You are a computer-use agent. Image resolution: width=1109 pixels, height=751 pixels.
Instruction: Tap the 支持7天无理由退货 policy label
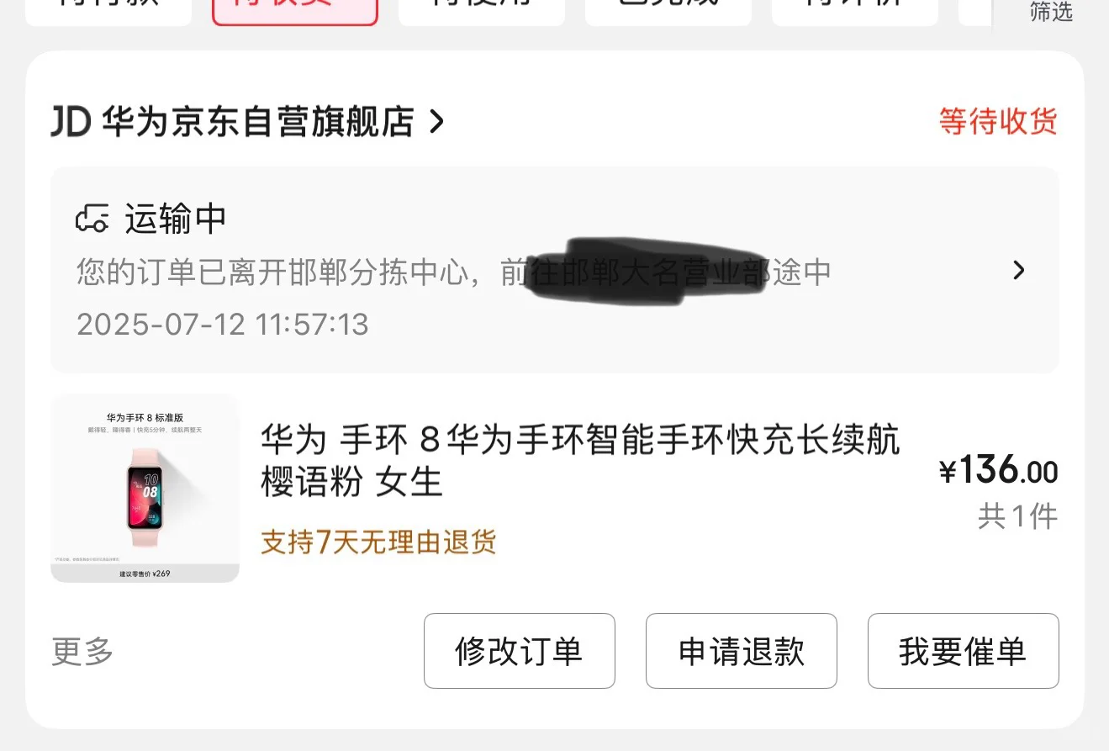[378, 542]
